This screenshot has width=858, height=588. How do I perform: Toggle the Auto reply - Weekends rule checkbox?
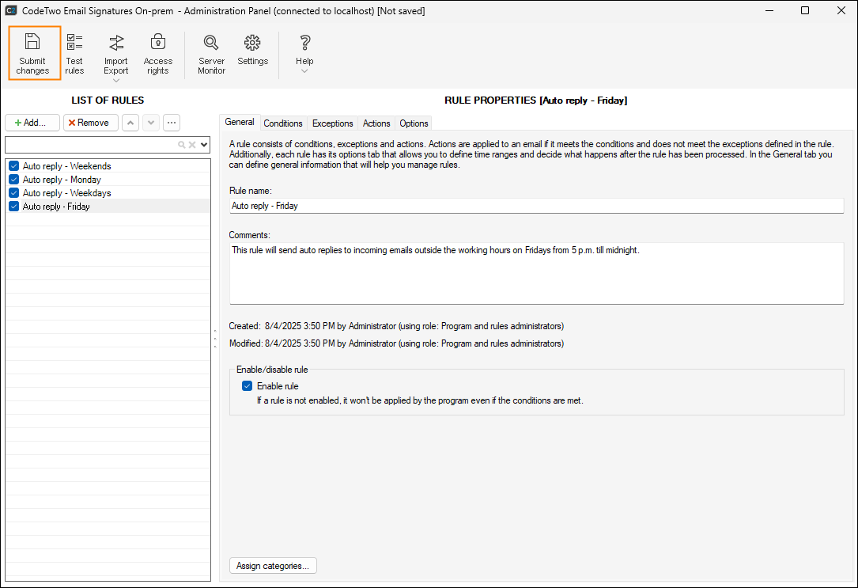tap(13, 166)
